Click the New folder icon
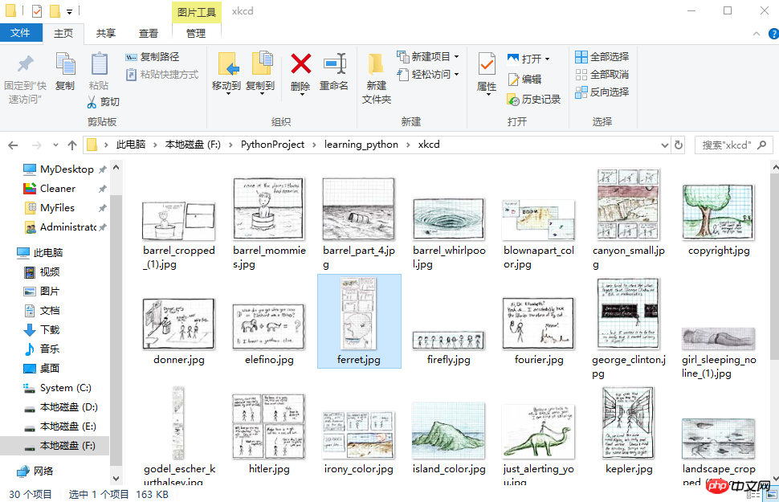Screen dimensions: 779x502 pos(376,64)
